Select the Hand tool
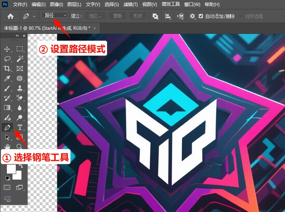Screen dimensions: 285x212 [7, 146]
